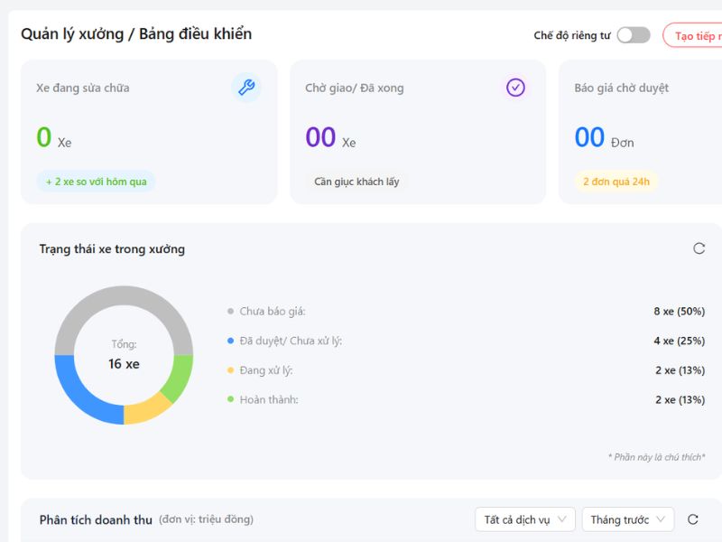
Task: Select the 'Đã duyệt/ Chưa xử lý' legend entry
Action: coord(284,341)
